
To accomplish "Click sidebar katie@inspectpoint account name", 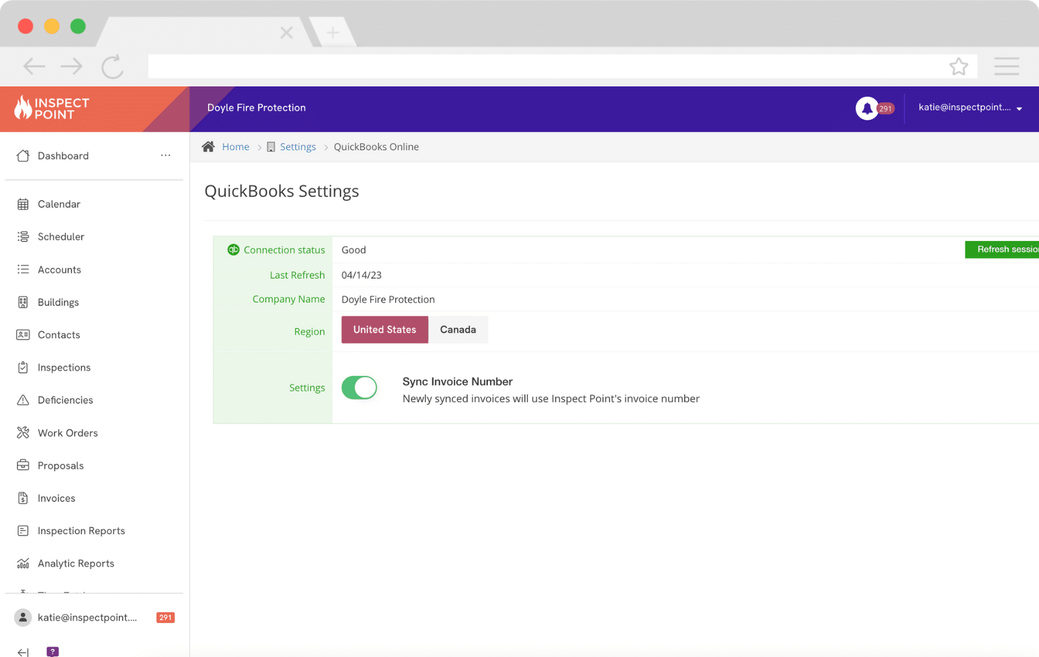I will pos(87,617).
